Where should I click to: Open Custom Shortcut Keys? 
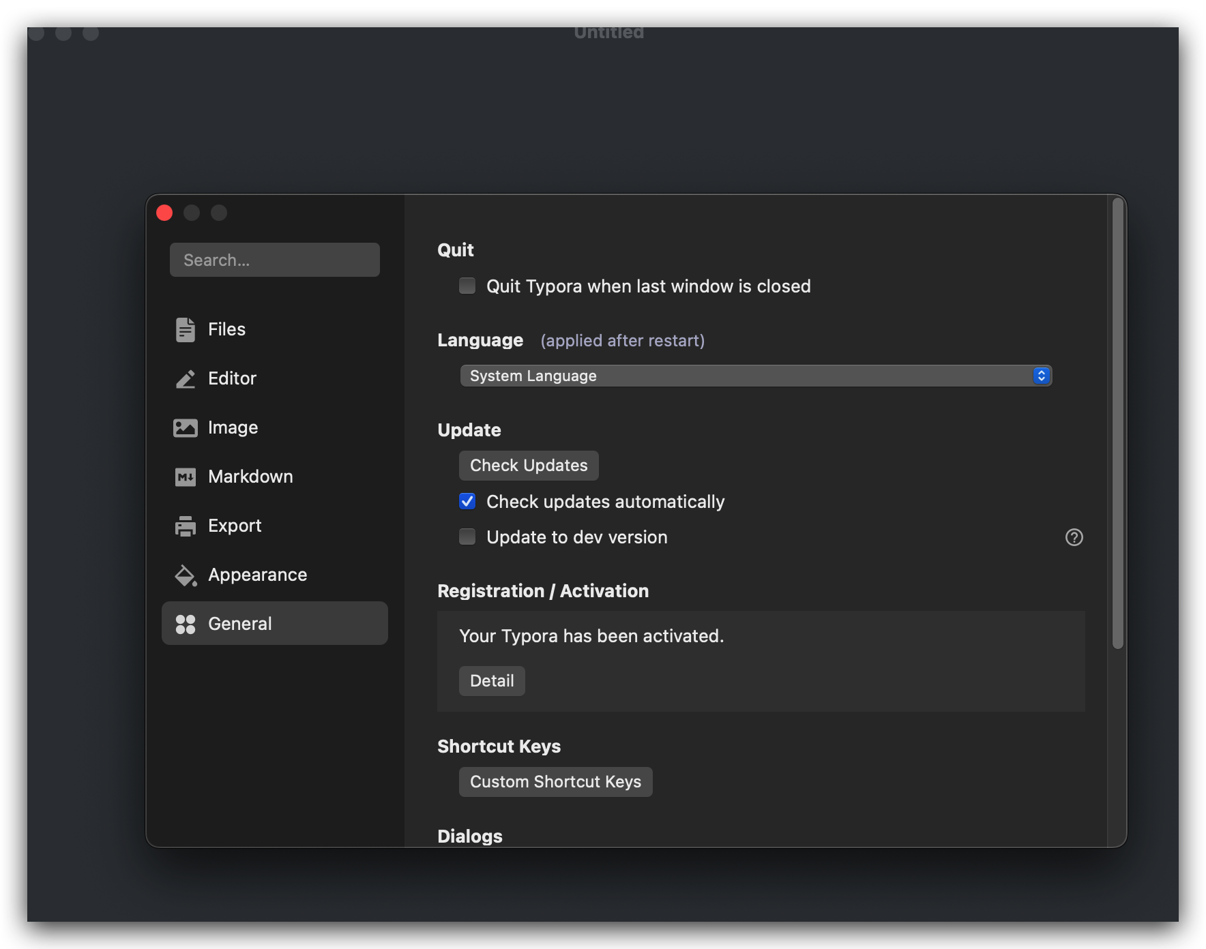click(555, 781)
